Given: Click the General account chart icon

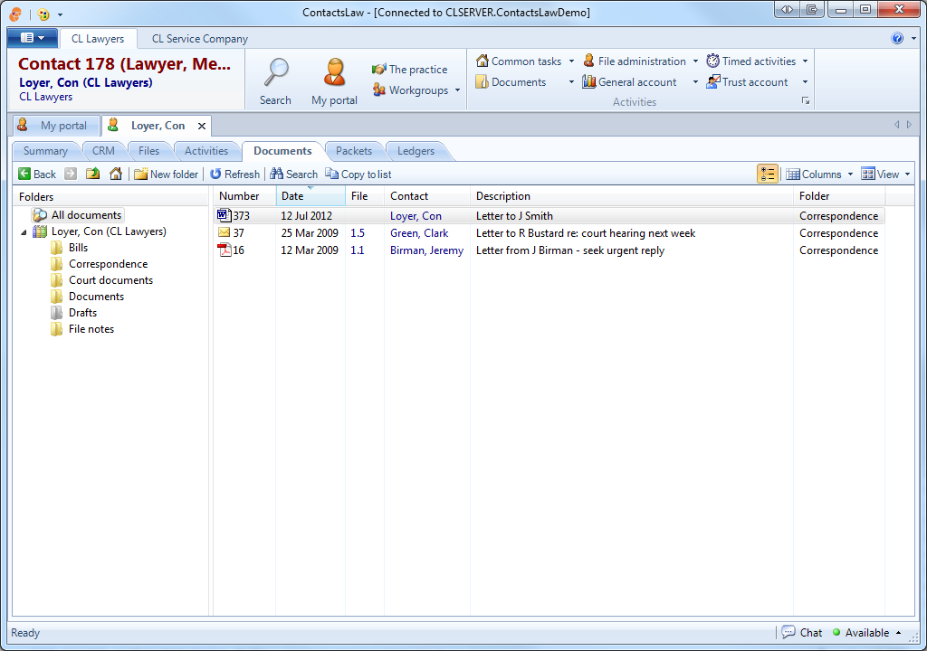Looking at the screenshot, I should 588,81.
